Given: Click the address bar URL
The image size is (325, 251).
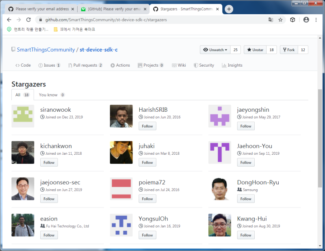Looking at the screenshot, I should [106, 19].
